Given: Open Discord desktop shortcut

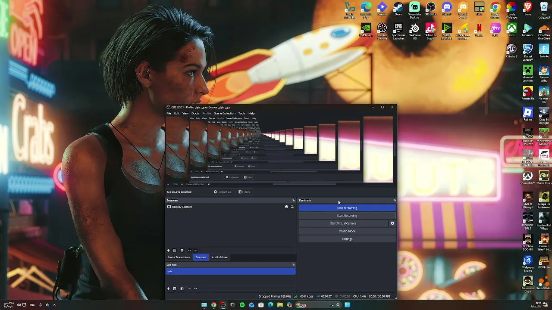Looking at the screenshot, I should pos(447,9).
